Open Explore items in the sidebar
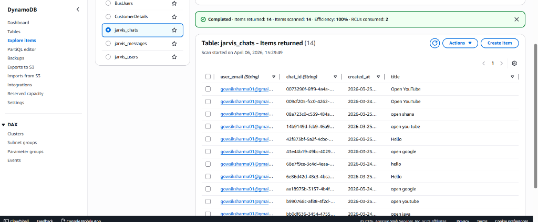This screenshot has width=538, height=222. (x=22, y=41)
